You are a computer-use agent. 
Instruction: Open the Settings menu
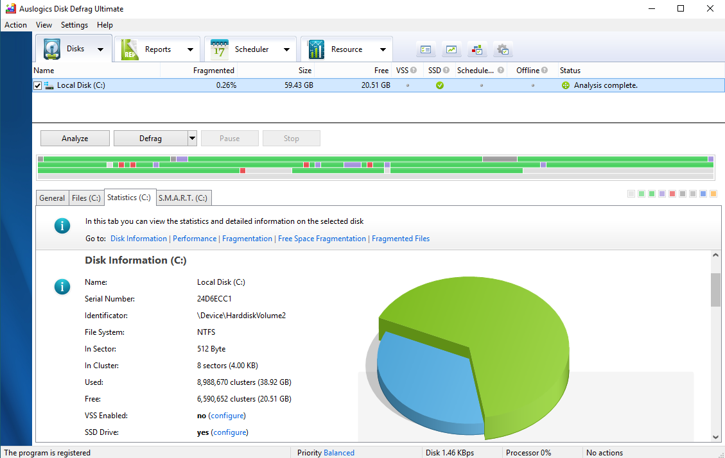(x=74, y=25)
